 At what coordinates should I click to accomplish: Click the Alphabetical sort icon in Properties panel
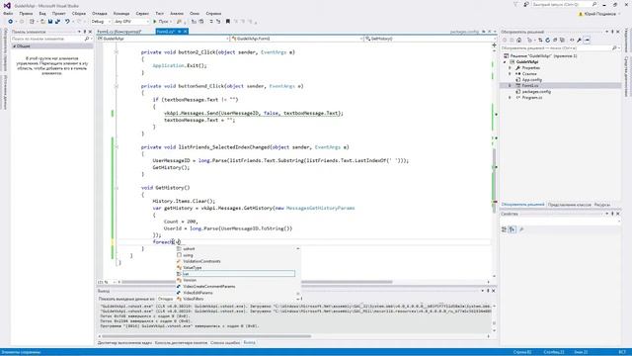[x=513, y=229]
